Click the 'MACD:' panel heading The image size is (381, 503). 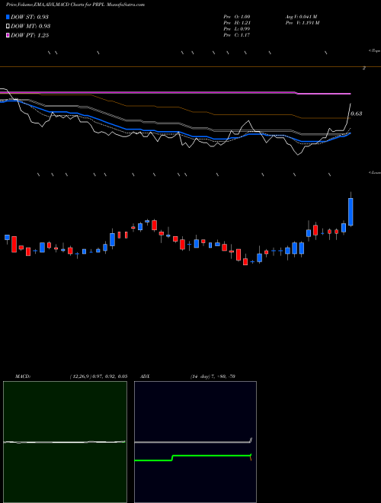point(23,376)
